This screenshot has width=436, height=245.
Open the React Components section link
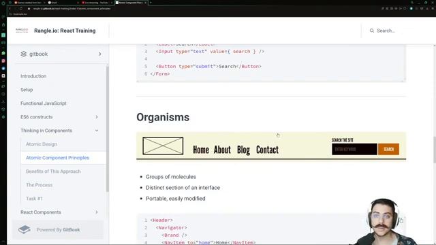coord(41,212)
